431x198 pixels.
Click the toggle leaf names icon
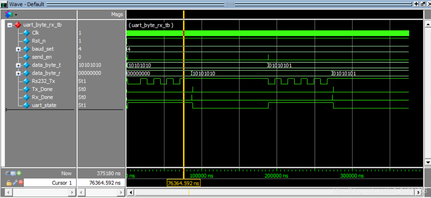7,173
